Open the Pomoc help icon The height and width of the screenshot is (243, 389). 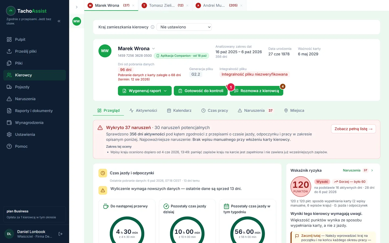click(9, 146)
